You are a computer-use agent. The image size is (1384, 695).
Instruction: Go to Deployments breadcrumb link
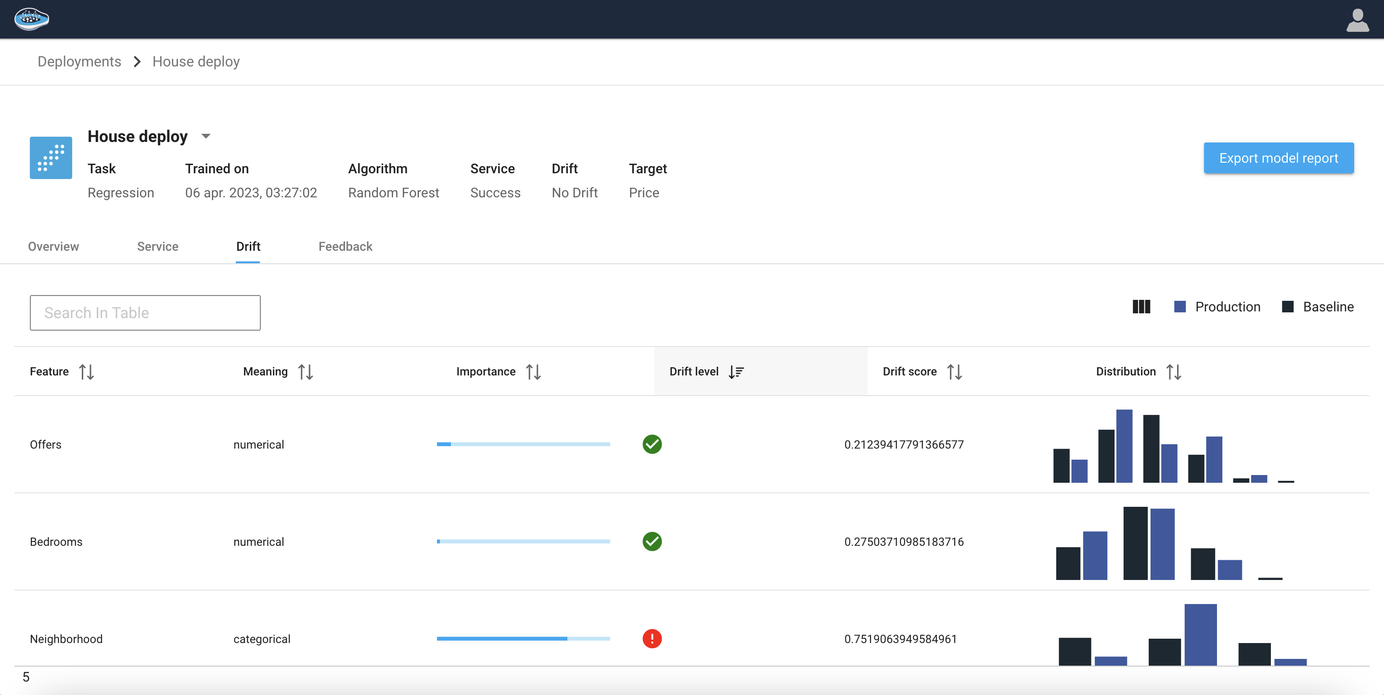79,61
